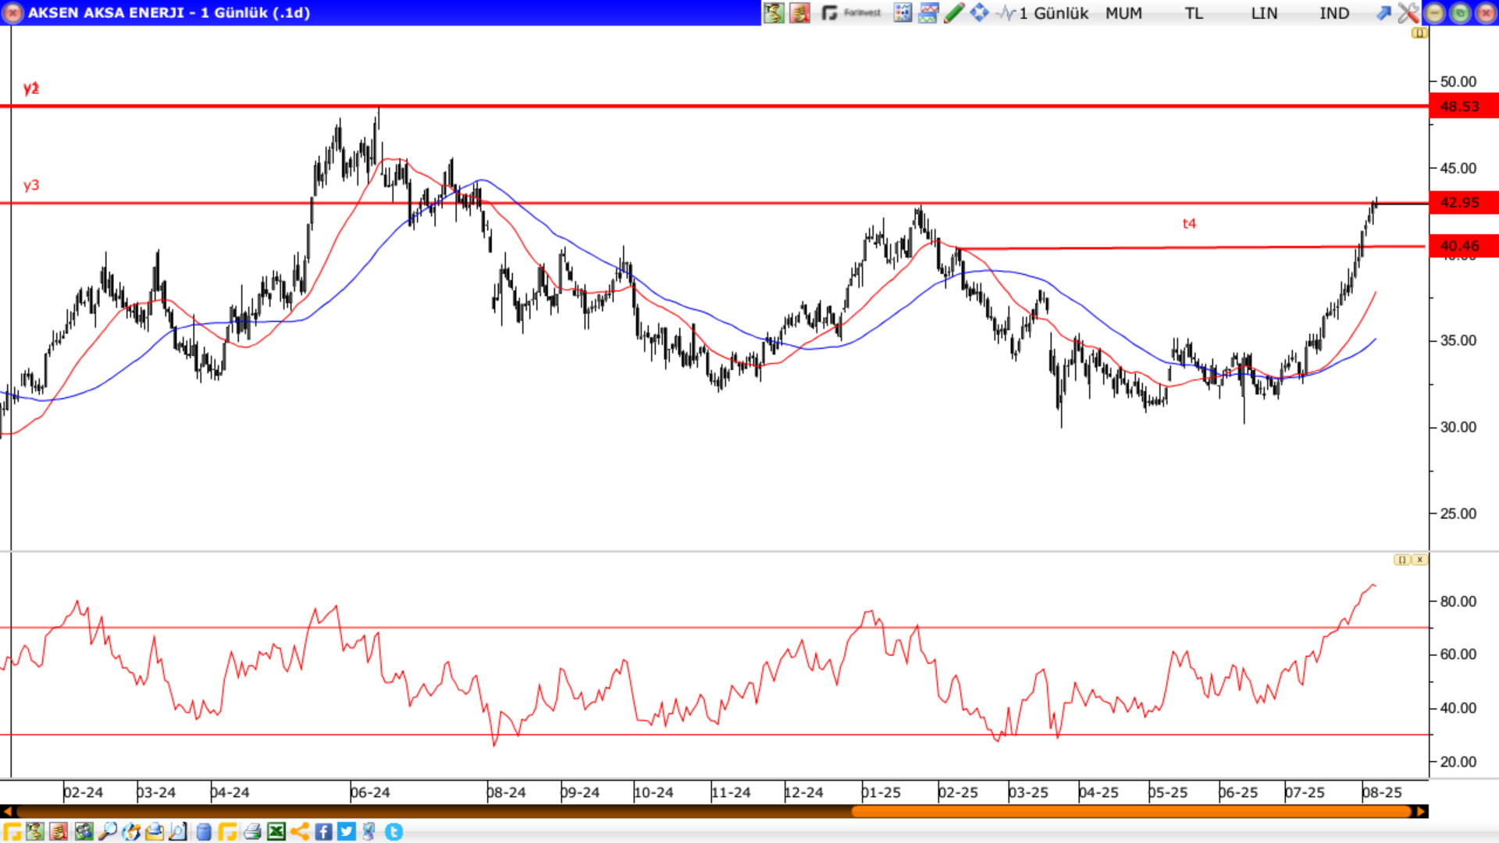Open the IND indicators menu

(x=1334, y=13)
